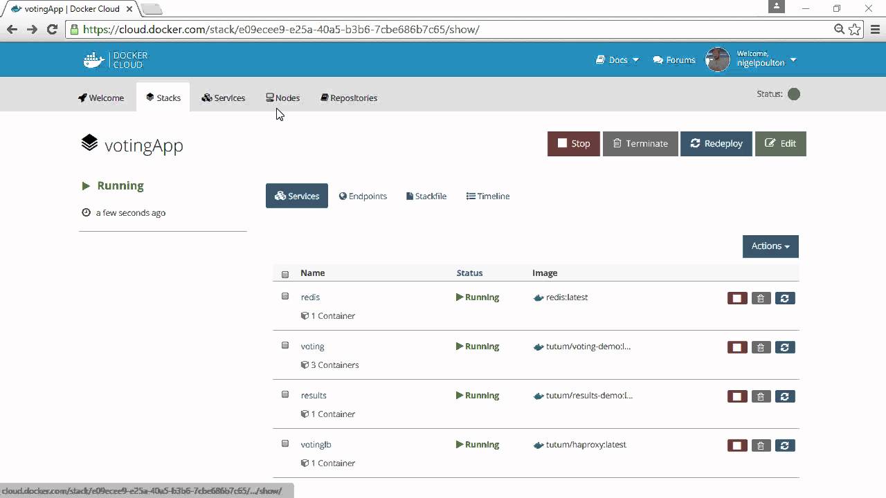Redeploy the results service via its refresh icon

point(785,396)
